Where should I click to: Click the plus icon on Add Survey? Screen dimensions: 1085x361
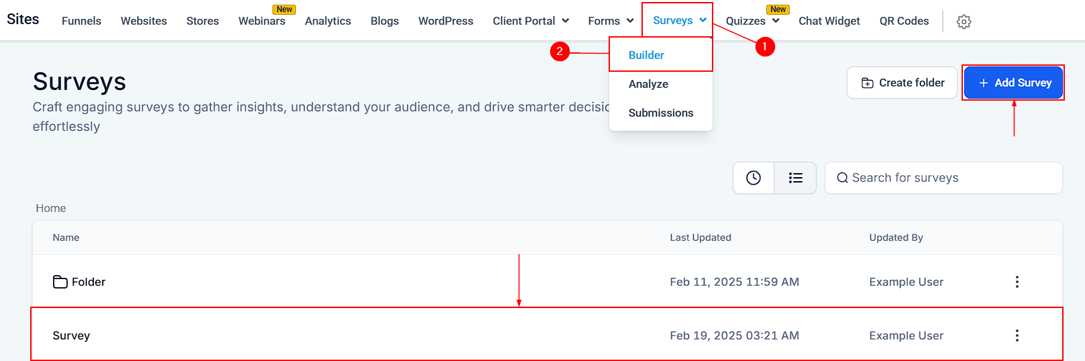pyautogui.click(x=984, y=83)
